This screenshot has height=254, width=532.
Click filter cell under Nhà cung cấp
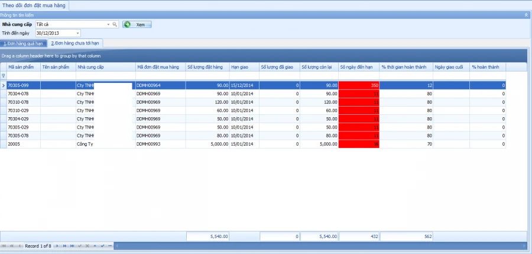(x=106, y=75)
